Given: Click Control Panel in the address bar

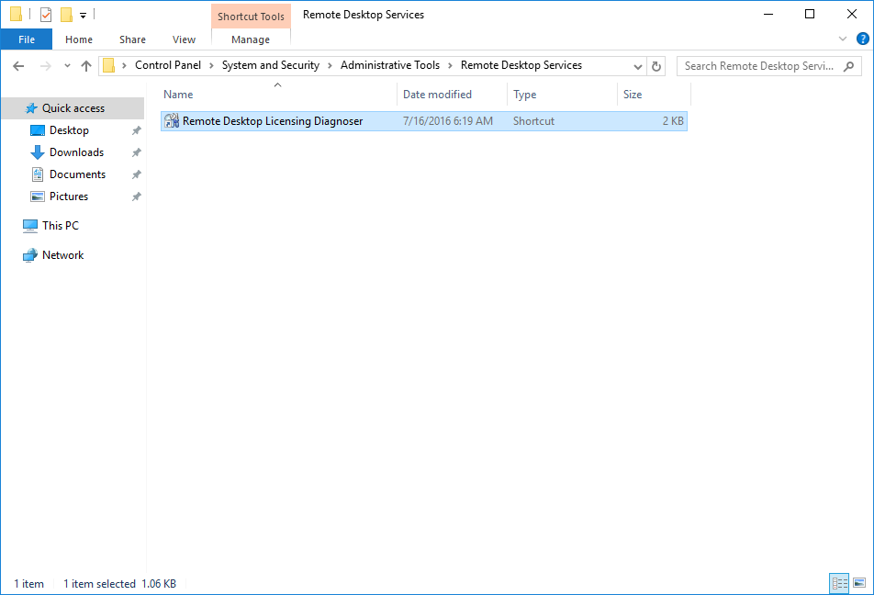Looking at the screenshot, I should pyautogui.click(x=168, y=65).
